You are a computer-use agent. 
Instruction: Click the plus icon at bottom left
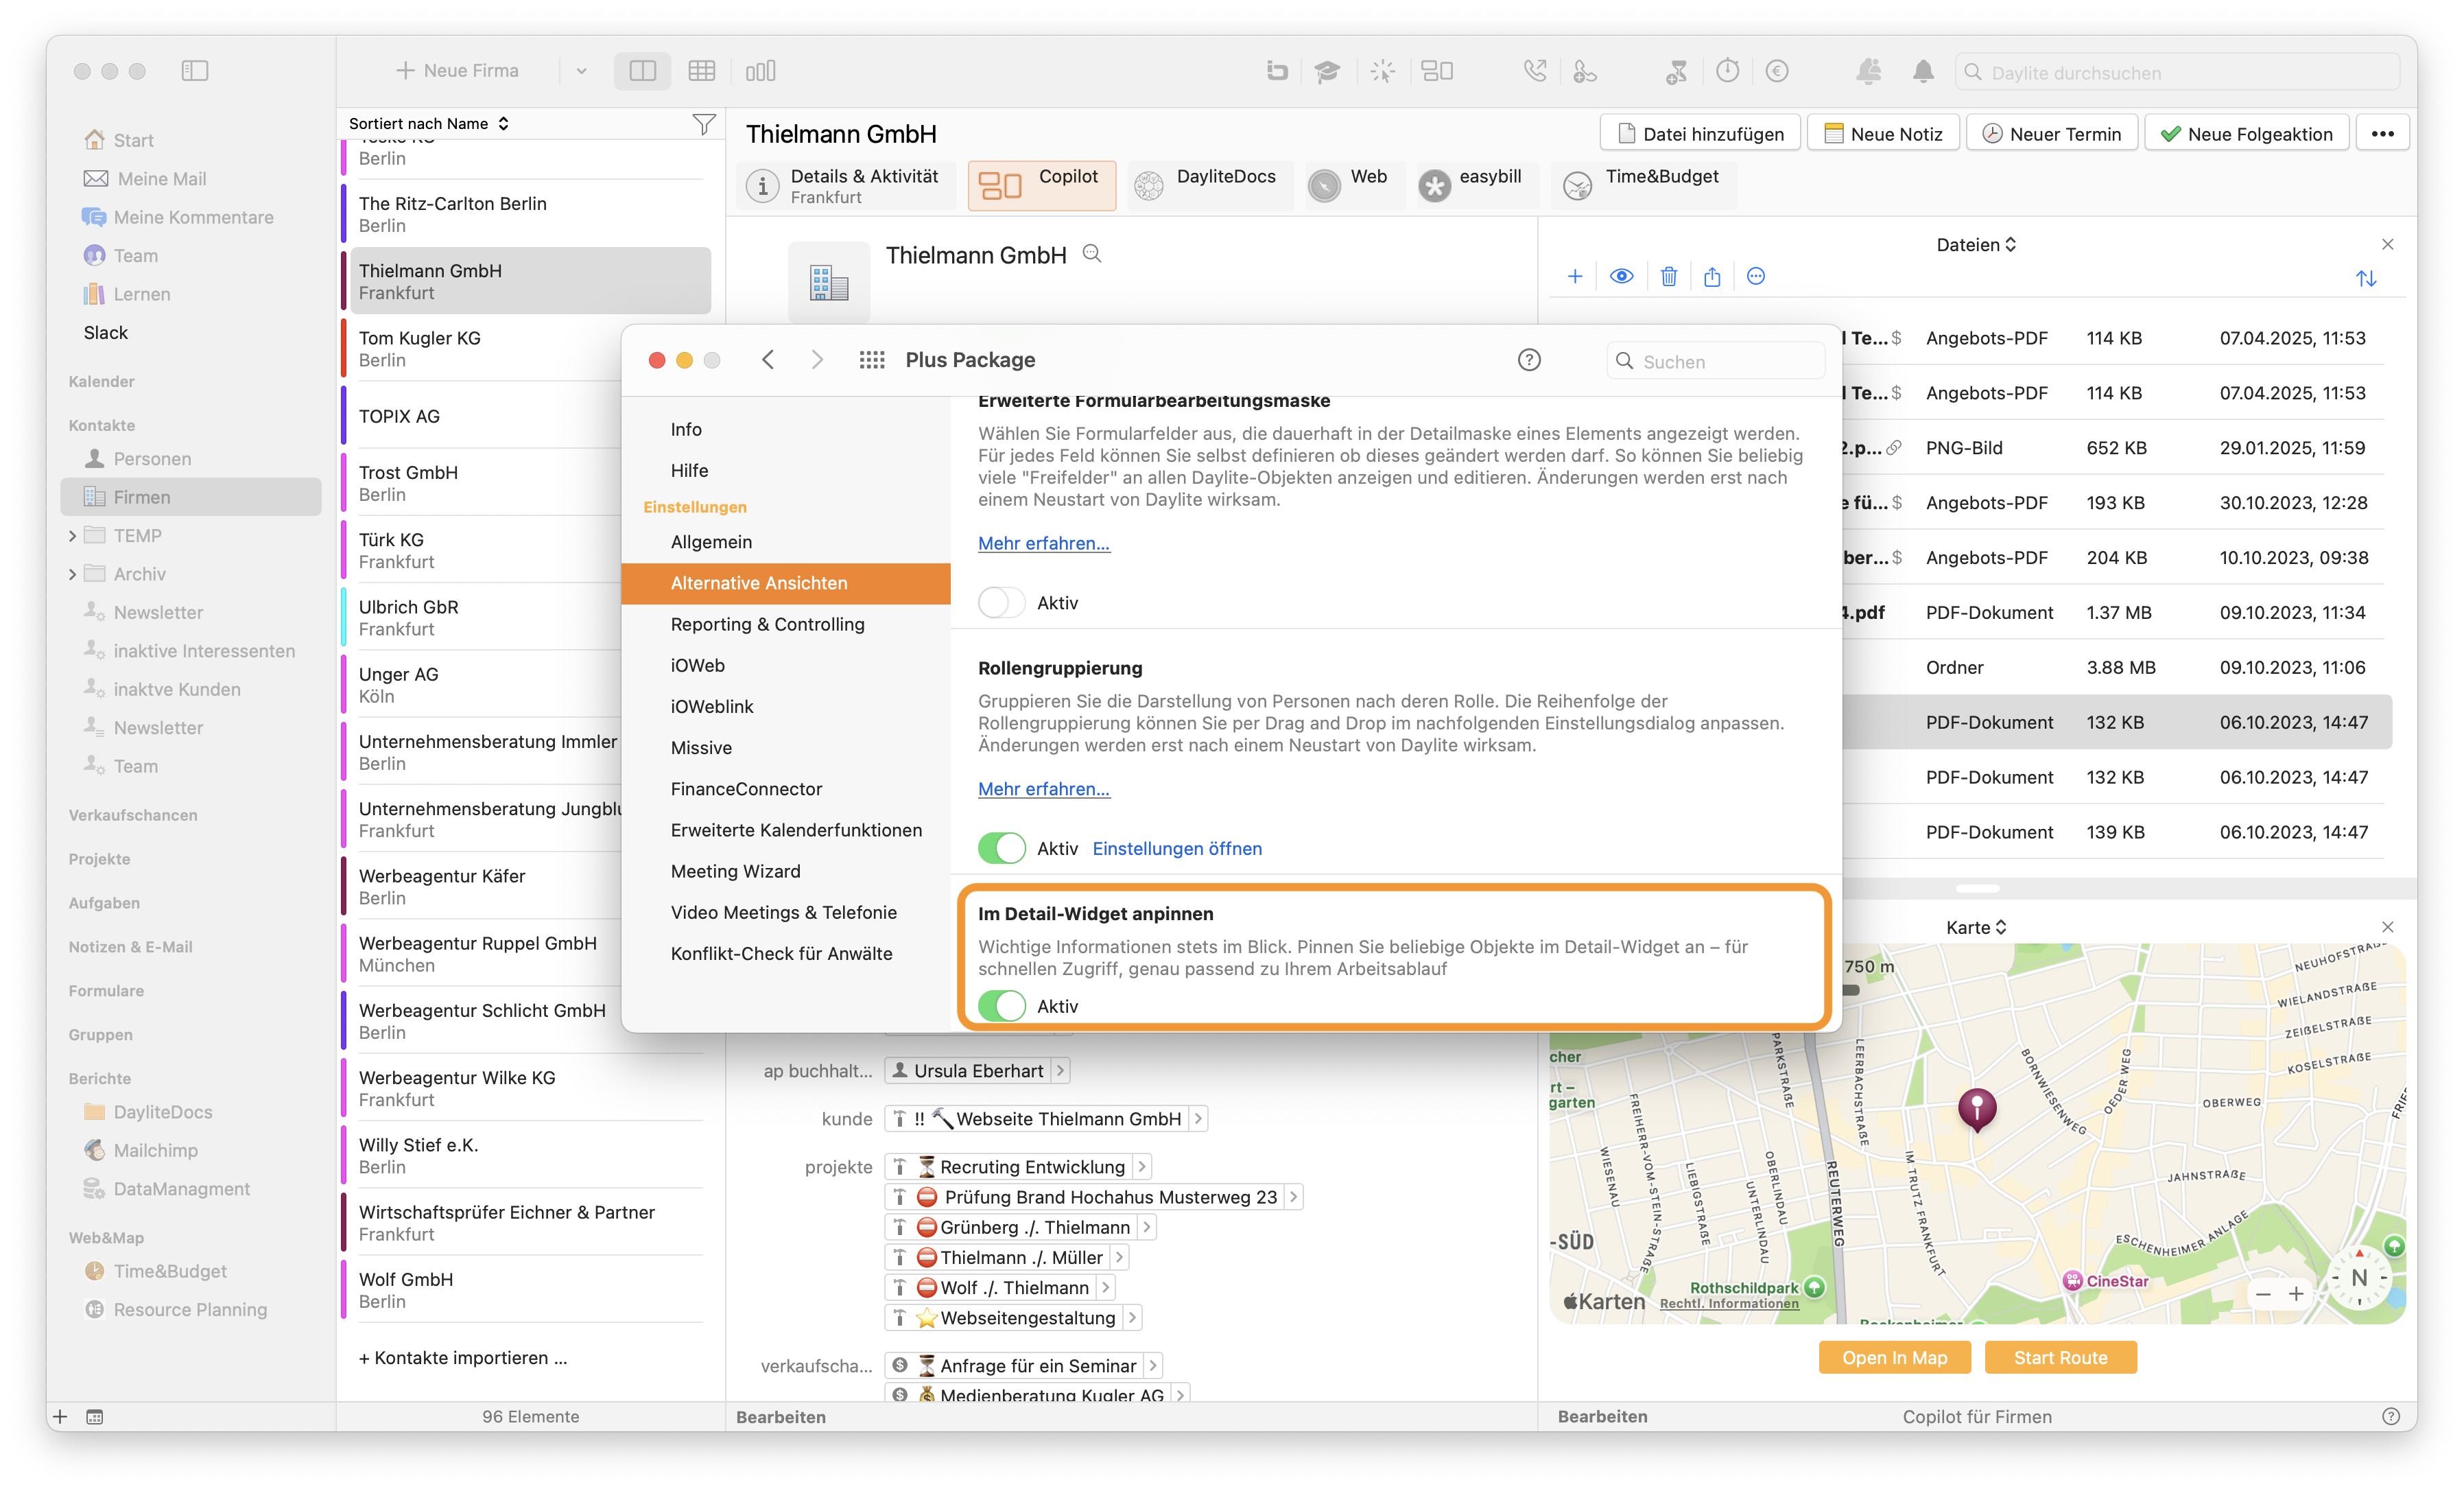(60, 1416)
